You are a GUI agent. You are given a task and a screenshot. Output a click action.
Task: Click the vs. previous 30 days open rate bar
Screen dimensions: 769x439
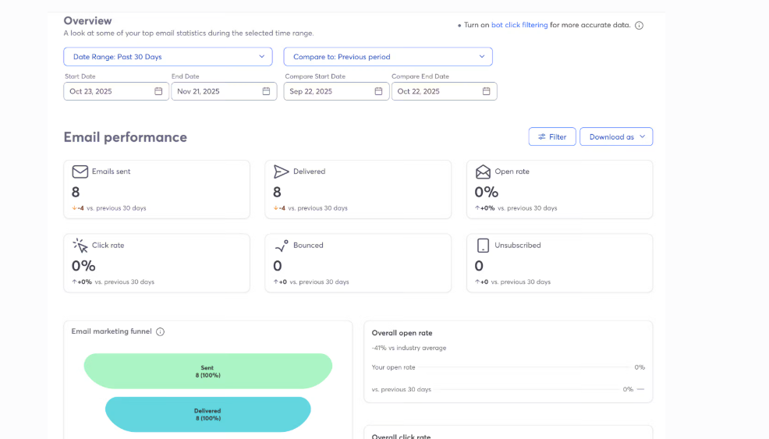(x=526, y=389)
